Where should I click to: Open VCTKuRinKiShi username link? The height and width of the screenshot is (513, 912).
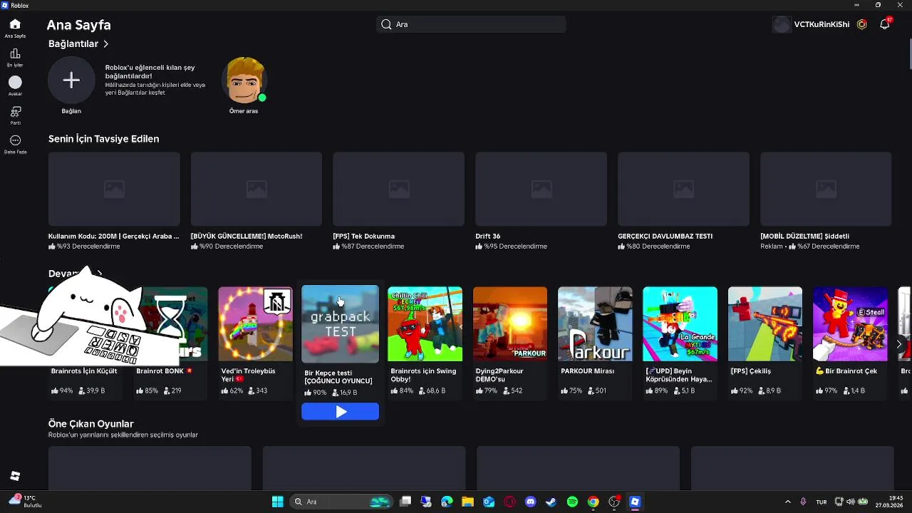(822, 24)
